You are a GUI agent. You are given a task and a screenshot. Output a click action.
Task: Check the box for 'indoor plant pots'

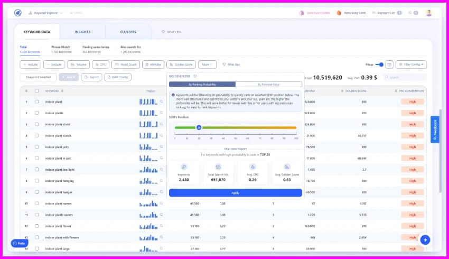[x=37, y=147]
